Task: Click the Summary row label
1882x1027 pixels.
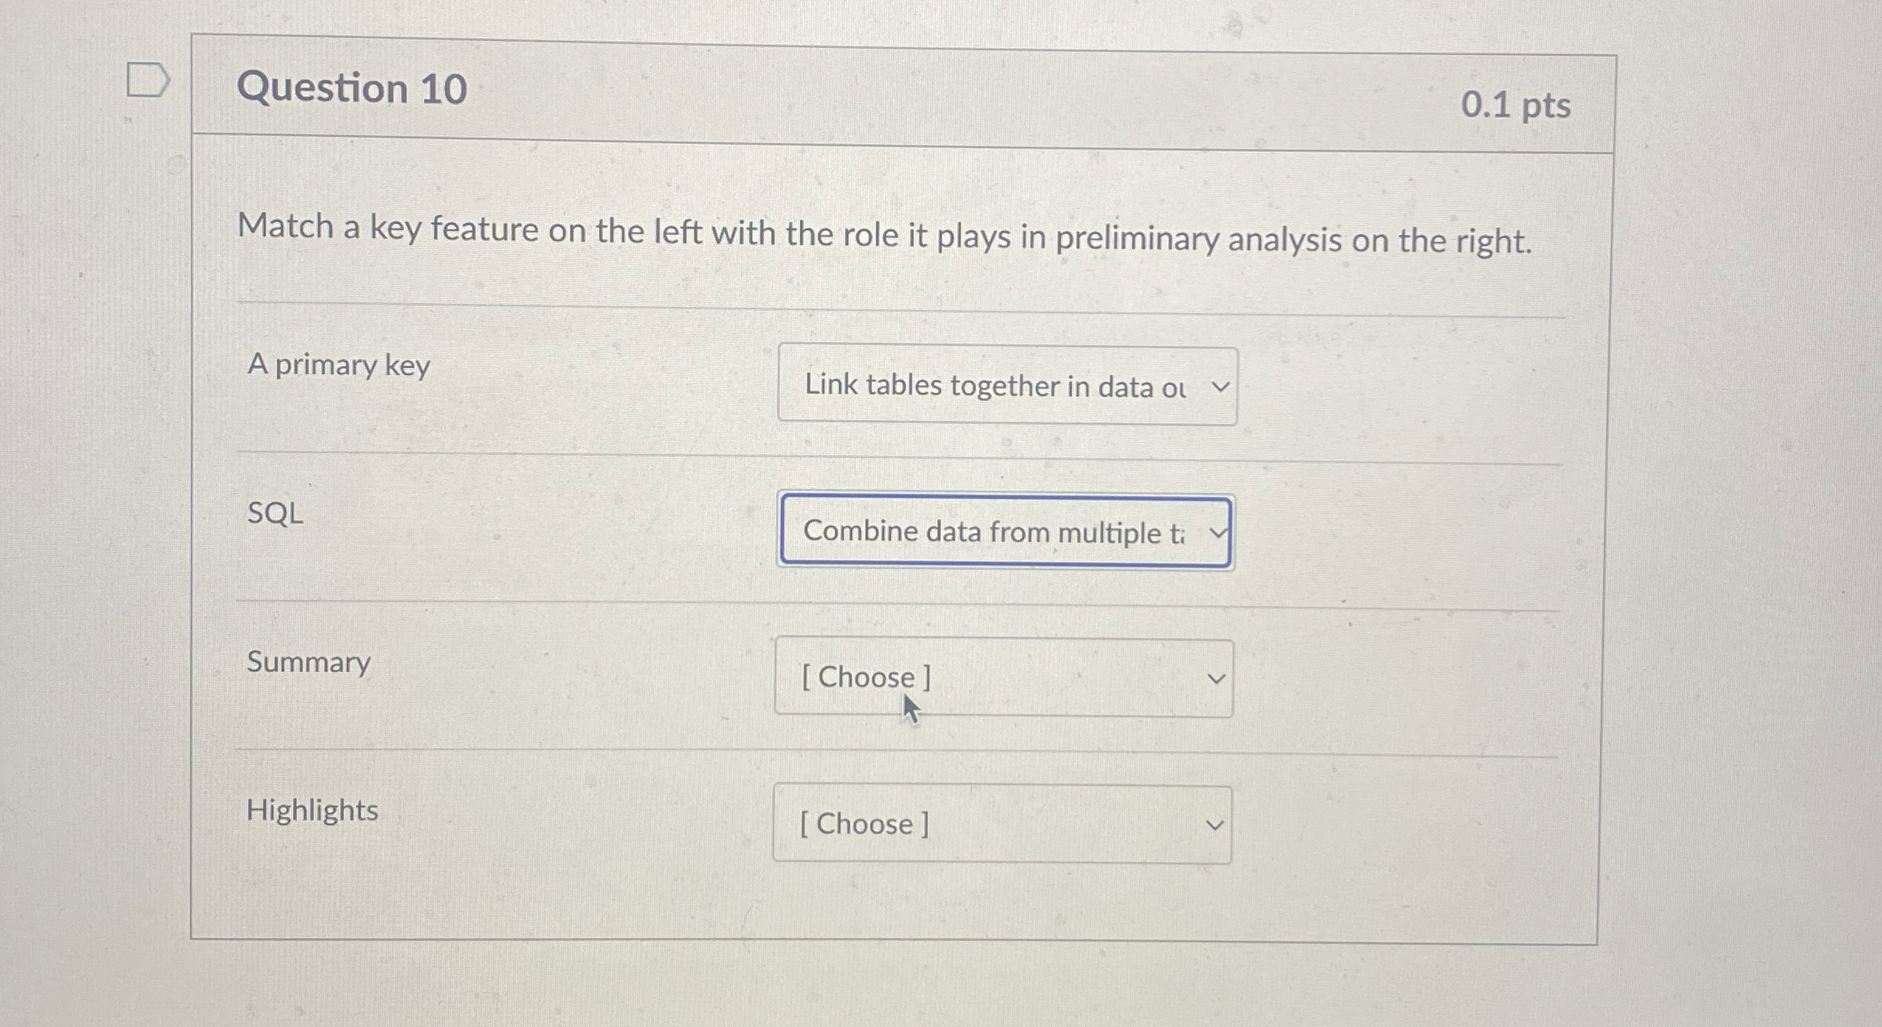Action: (308, 662)
